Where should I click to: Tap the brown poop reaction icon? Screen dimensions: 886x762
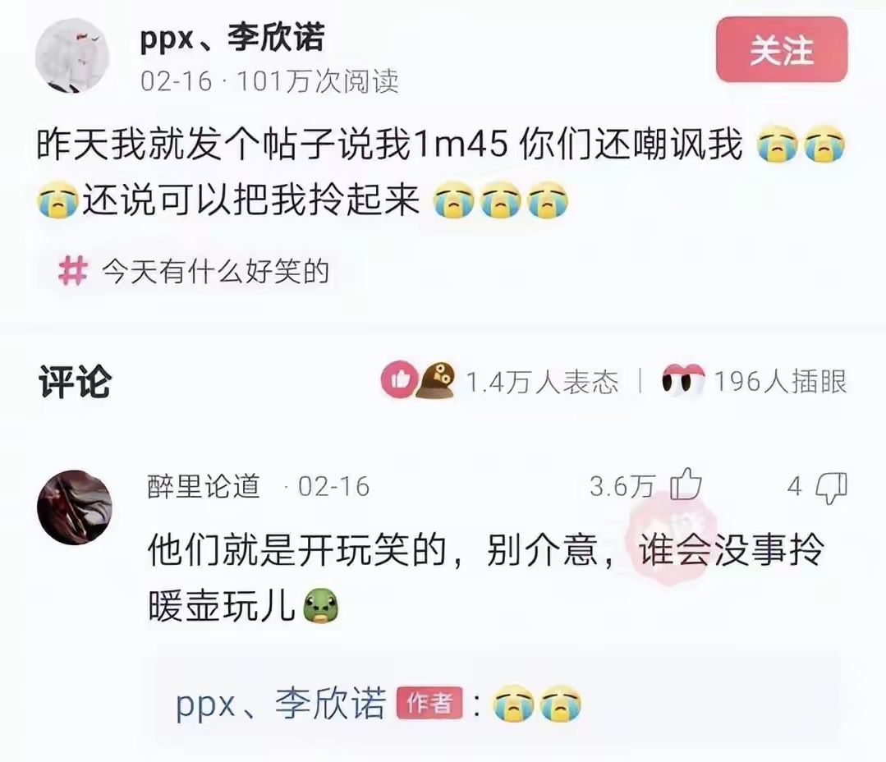(436, 379)
